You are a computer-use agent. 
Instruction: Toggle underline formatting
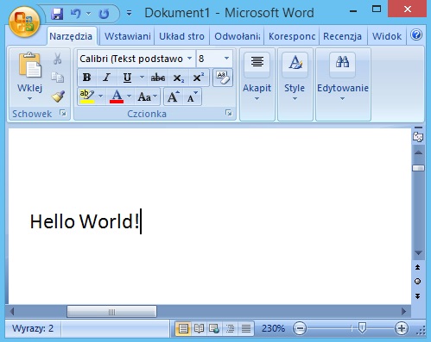127,78
